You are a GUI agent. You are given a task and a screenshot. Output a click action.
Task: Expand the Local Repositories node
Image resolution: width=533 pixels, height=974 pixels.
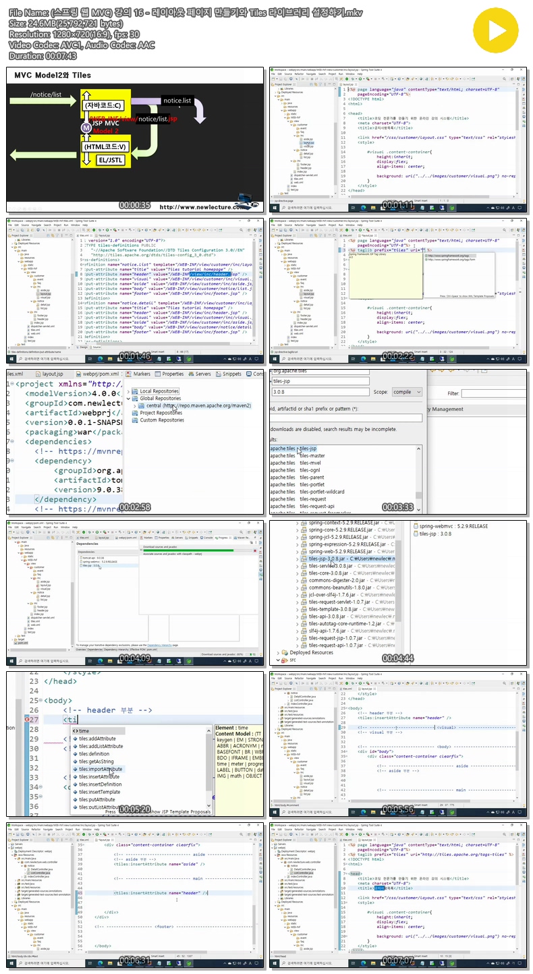click(x=127, y=391)
